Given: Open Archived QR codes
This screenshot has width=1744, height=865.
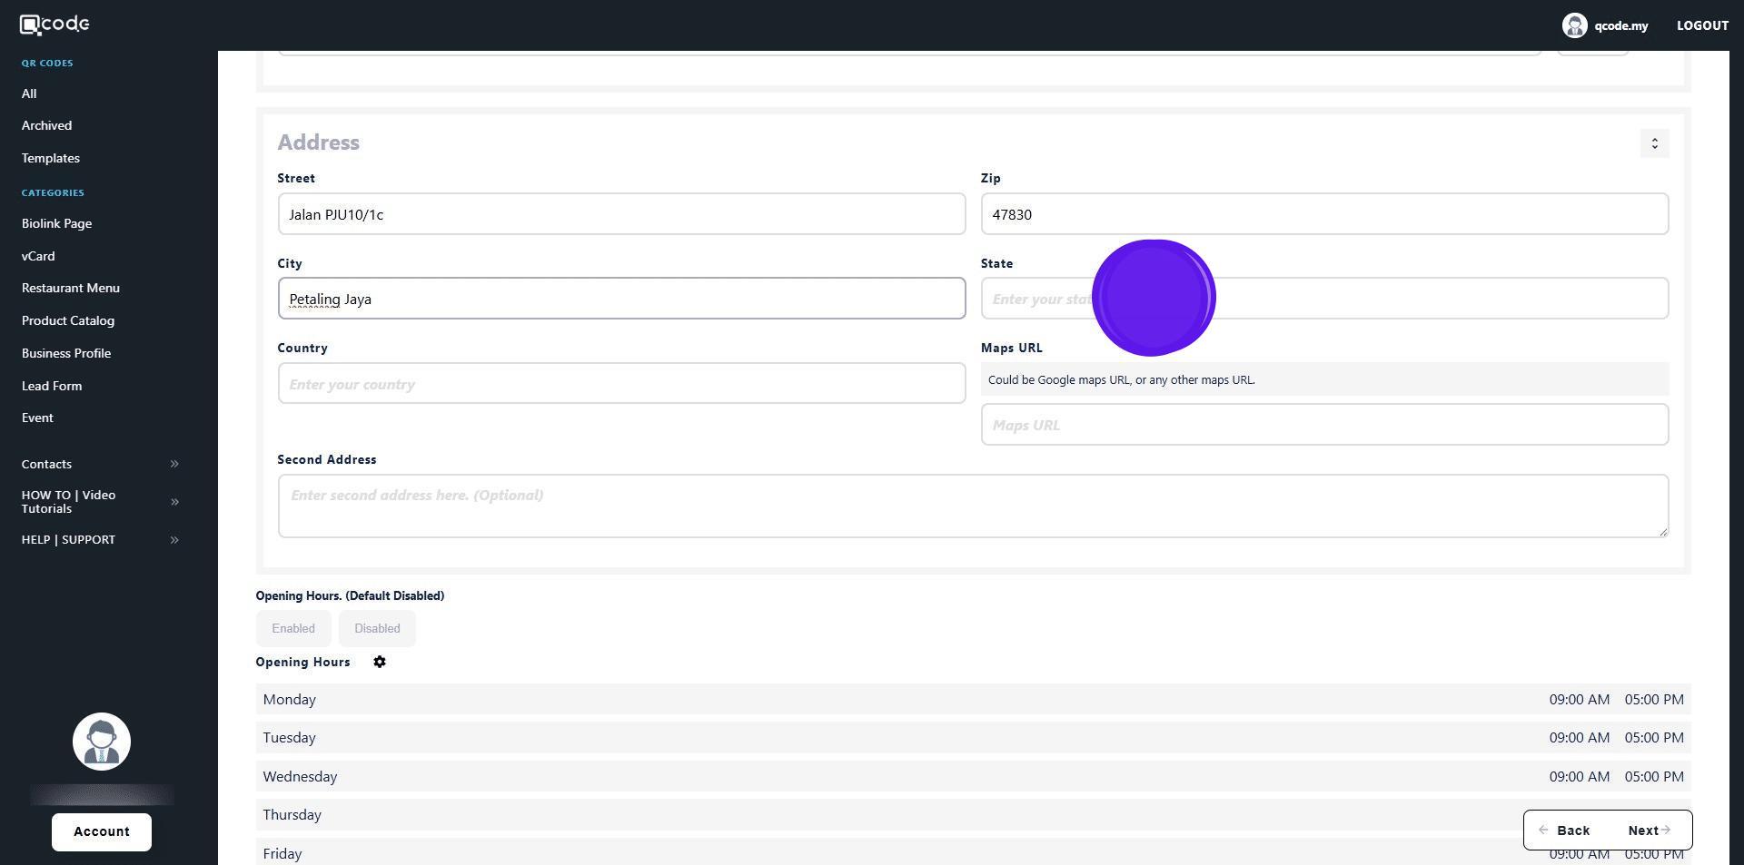Looking at the screenshot, I should (46, 125).
